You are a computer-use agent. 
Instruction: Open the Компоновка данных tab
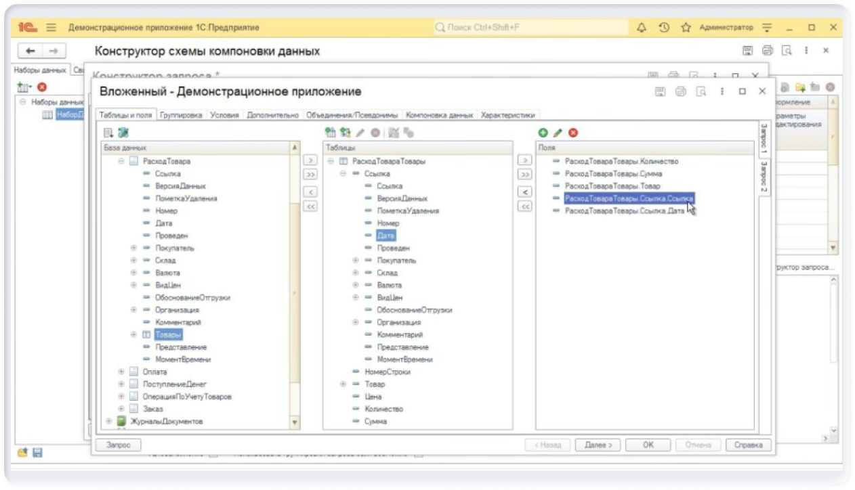[439, 115]
